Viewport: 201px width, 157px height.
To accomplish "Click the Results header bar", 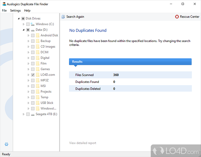I will pos(130,62).
